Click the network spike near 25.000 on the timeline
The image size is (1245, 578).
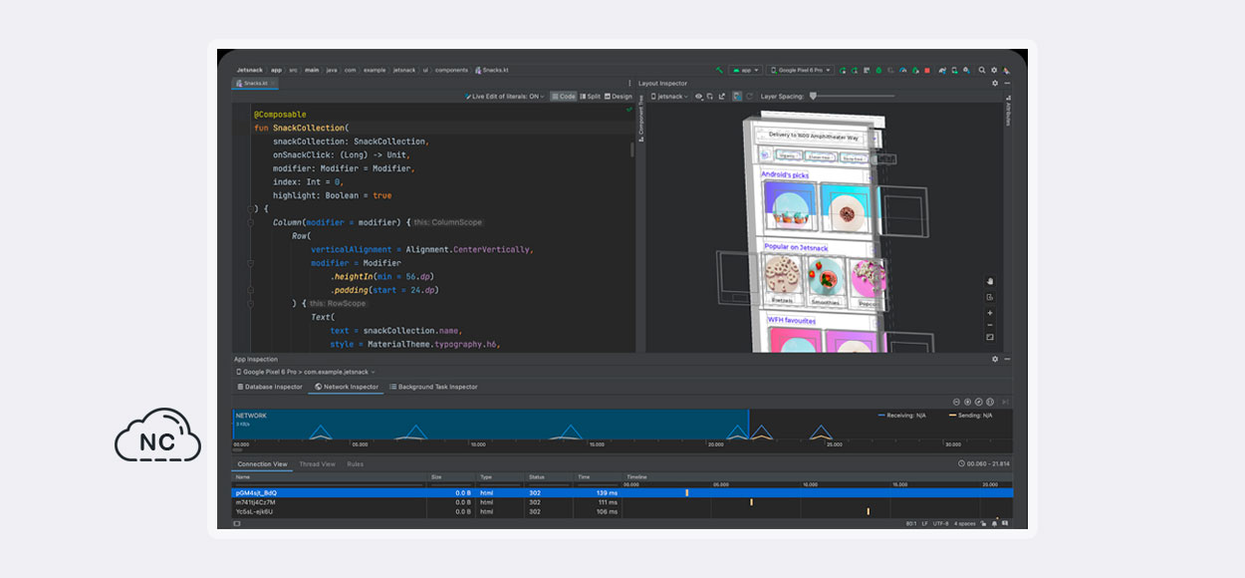820,433
